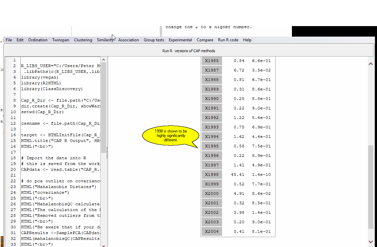Click the p-value 1.4e-10
Image resolution: width=377 pixels, height=247 pixels.
click(x=261, y=174)
